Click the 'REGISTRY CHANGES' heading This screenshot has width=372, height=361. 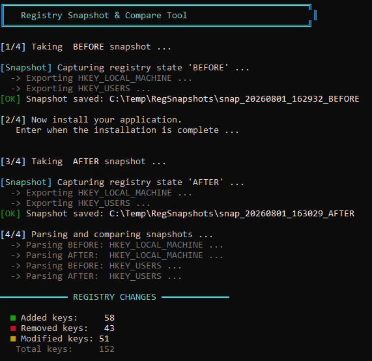(115, 297)
